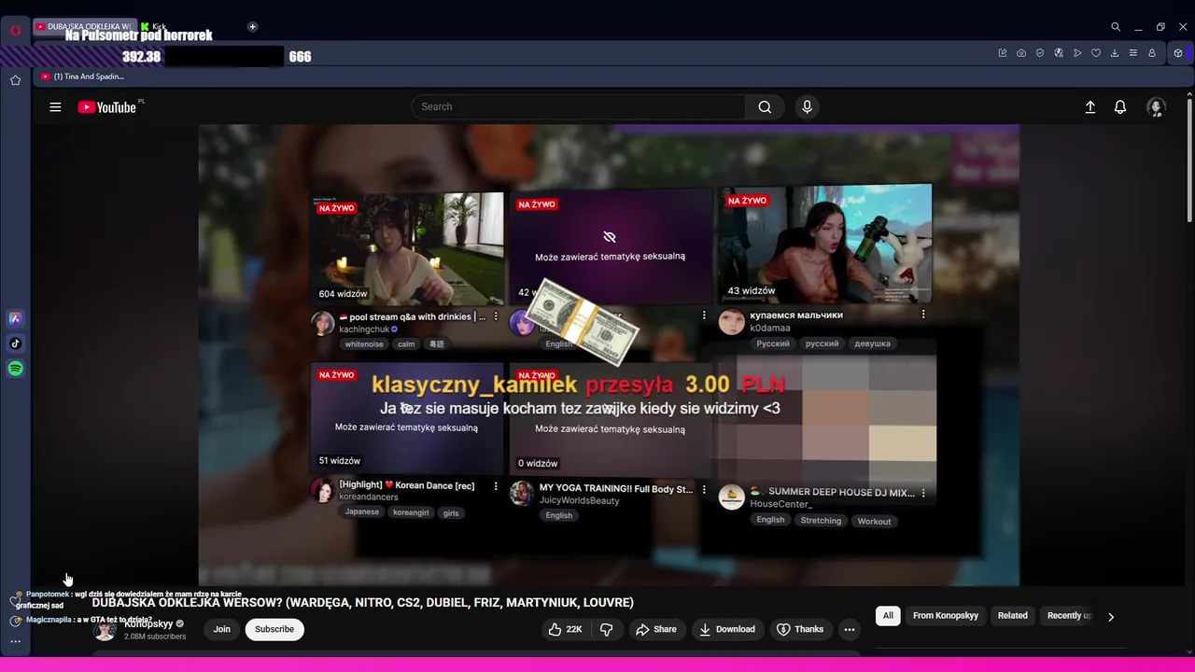Select the From Konopskyy chip
The image size is (1195, 672).
point(946,616)
